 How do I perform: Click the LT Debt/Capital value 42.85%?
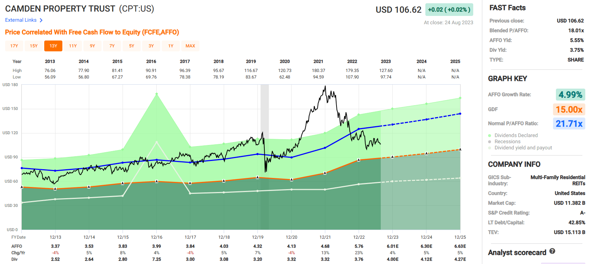577,223
